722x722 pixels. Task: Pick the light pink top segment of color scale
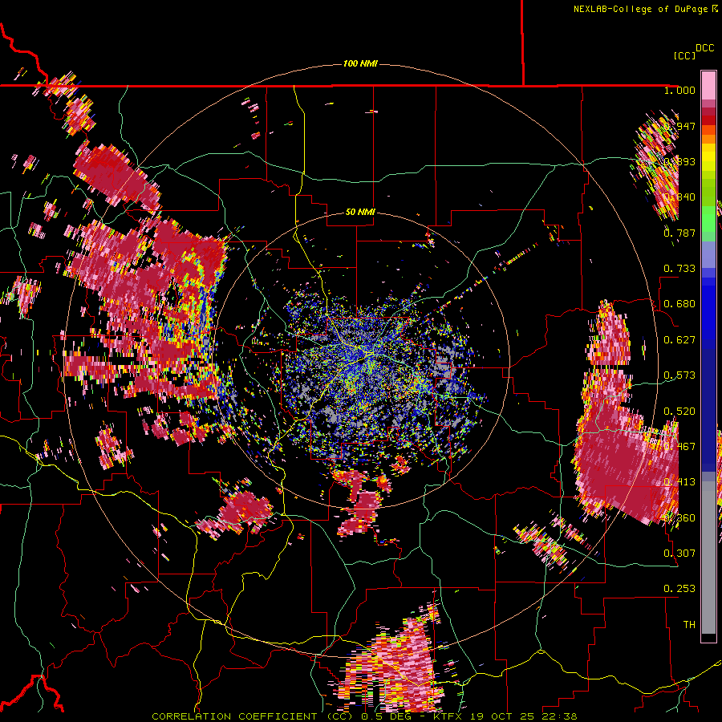coord(708,85)
